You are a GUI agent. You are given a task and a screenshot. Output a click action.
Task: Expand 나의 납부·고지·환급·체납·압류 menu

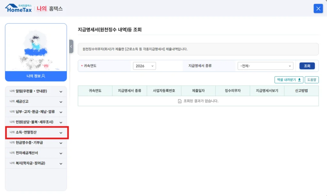click(36, 112)
